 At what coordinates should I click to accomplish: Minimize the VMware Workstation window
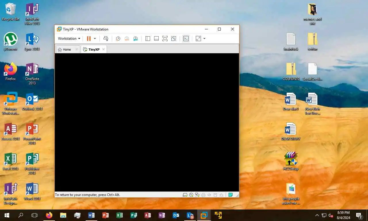pos(206,29)
